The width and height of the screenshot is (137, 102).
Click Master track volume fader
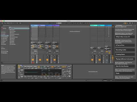pyautogui.click(x=109, y=59)
